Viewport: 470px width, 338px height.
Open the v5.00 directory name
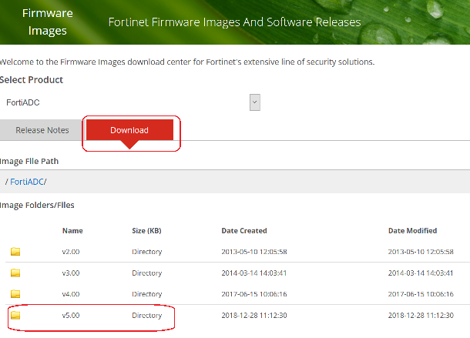pyautogui.click(x=71, y=316)
